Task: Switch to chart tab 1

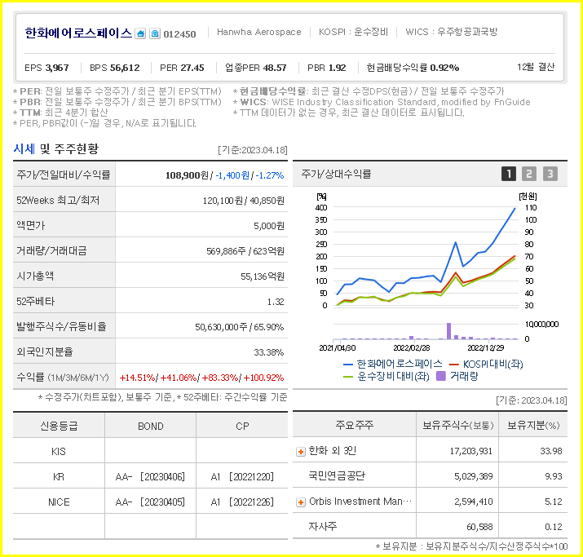Action: click(x=509, y=174)
